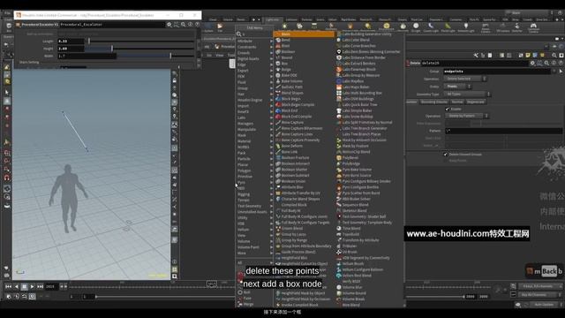
Task: Open the View menu in network editor
Action: tap(220, 56)
